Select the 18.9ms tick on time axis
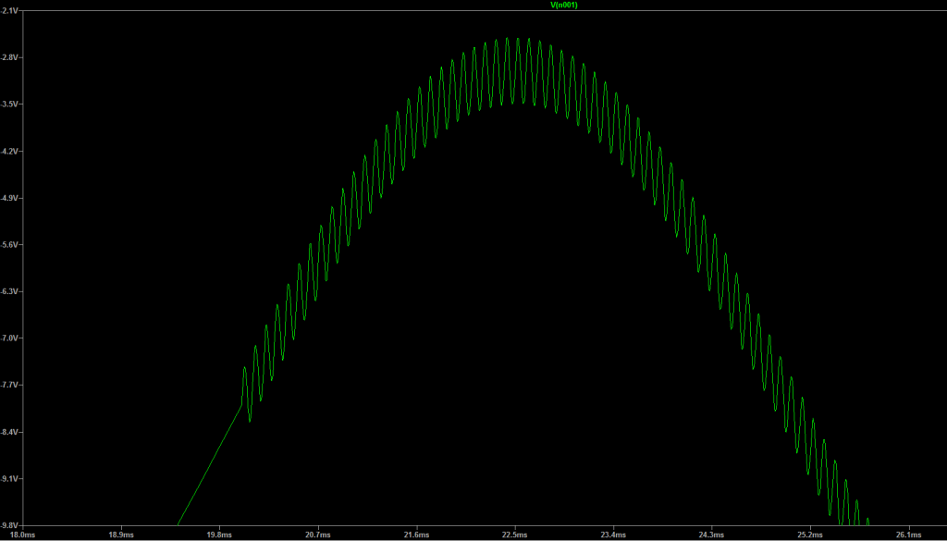Screen dimensions: 947x541 (120, 534)
